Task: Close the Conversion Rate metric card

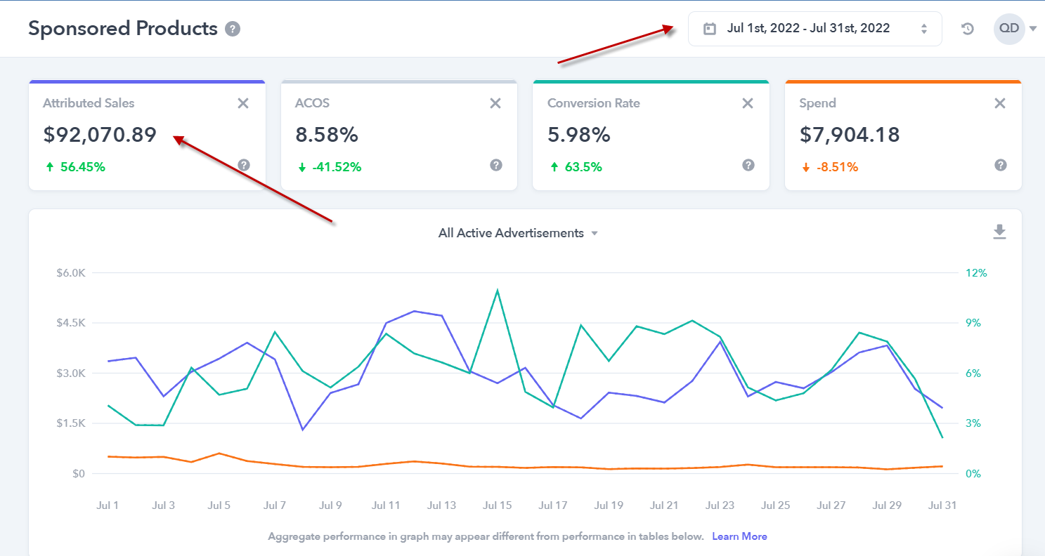Action: pyautogui.click(x=748, y=103)
